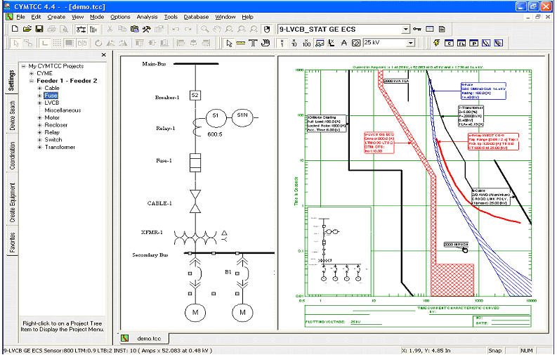Switch to the Coordination side tab

click(13, 155)
